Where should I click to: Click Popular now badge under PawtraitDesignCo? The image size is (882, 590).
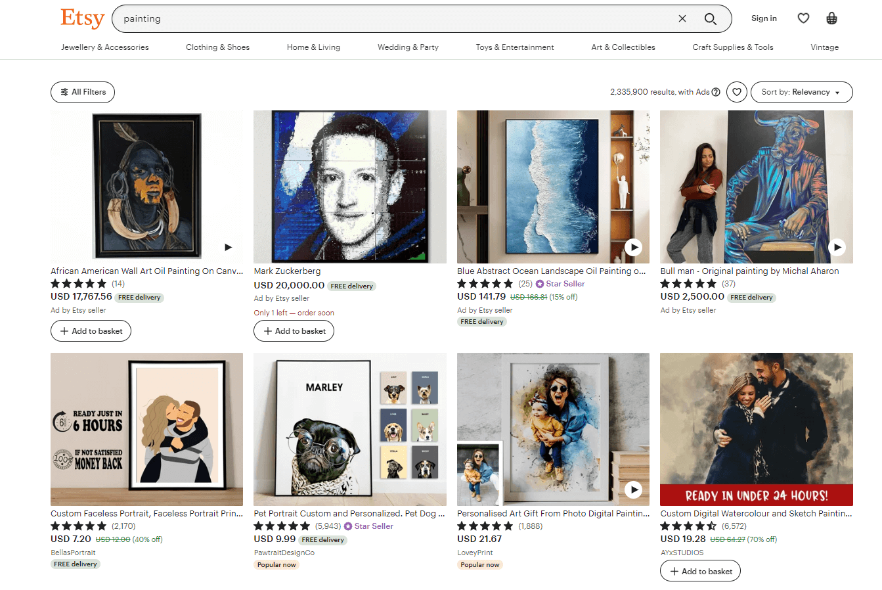click(x=277, y=565)
